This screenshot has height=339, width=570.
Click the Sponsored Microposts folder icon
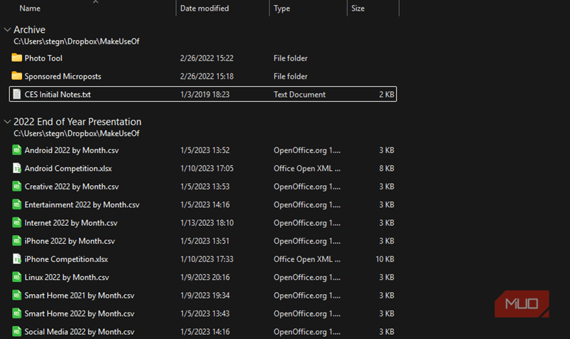(x=16, y=75)
